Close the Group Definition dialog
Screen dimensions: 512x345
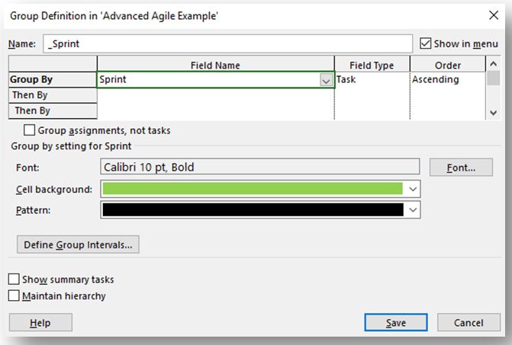click(494, 15)
